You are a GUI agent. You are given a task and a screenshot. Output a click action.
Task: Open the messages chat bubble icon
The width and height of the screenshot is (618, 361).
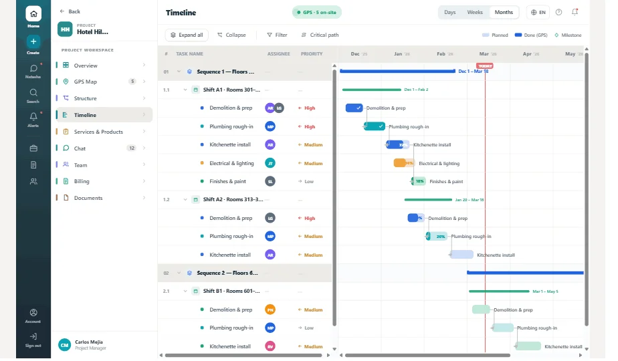[x=33, y=69]
